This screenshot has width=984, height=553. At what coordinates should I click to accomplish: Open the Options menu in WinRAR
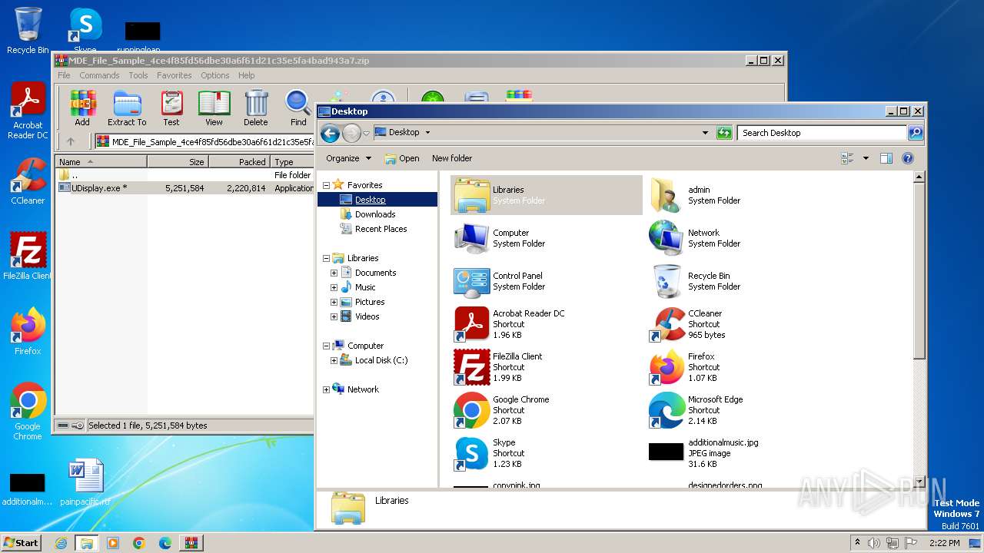click(x=215, y=75)
